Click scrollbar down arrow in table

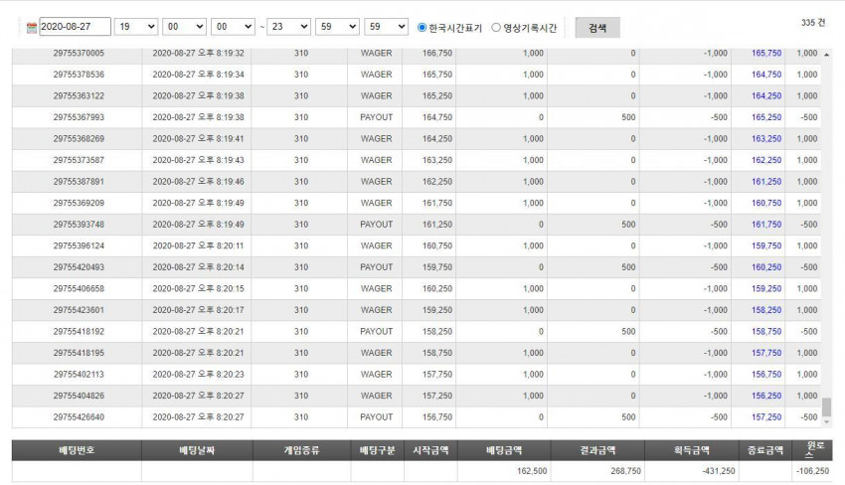pyautogui.click(x=826, y=422)
